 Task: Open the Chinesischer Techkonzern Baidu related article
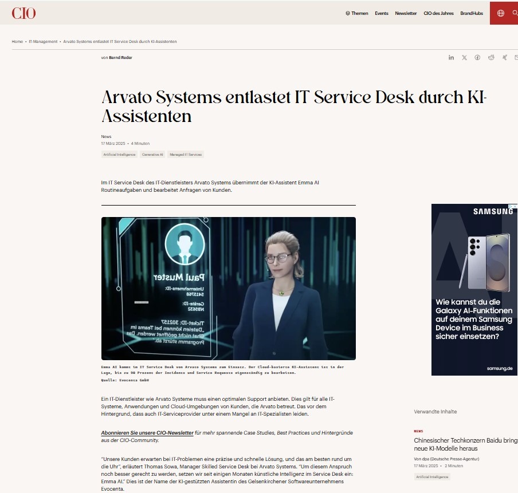465,444
